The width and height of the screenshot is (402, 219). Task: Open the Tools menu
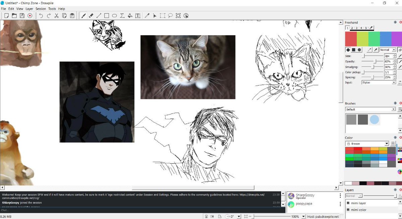pyautogui.click(x=52, y=9)
